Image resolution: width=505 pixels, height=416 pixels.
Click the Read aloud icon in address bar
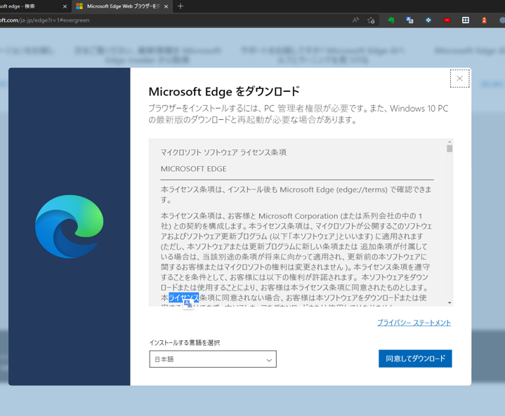click(x=355, y=20)
